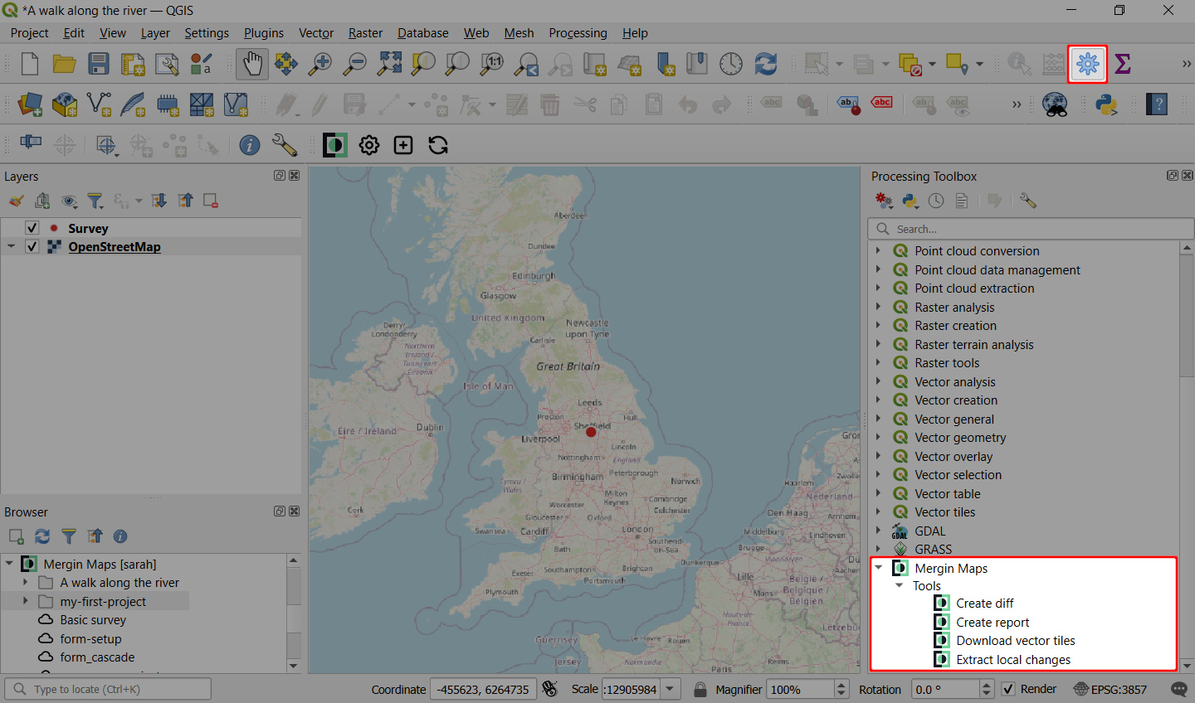Refresh the map canvas
Viewport: 1195px width, 703px height.
pyautogui.click(x=765, y=64)
